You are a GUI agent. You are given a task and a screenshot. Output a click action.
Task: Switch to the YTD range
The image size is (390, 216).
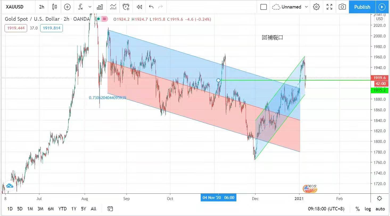(x=62, y=209)
